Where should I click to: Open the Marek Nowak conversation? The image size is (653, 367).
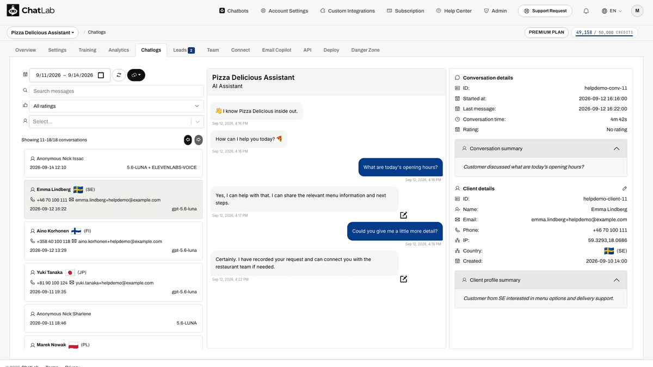113,343
